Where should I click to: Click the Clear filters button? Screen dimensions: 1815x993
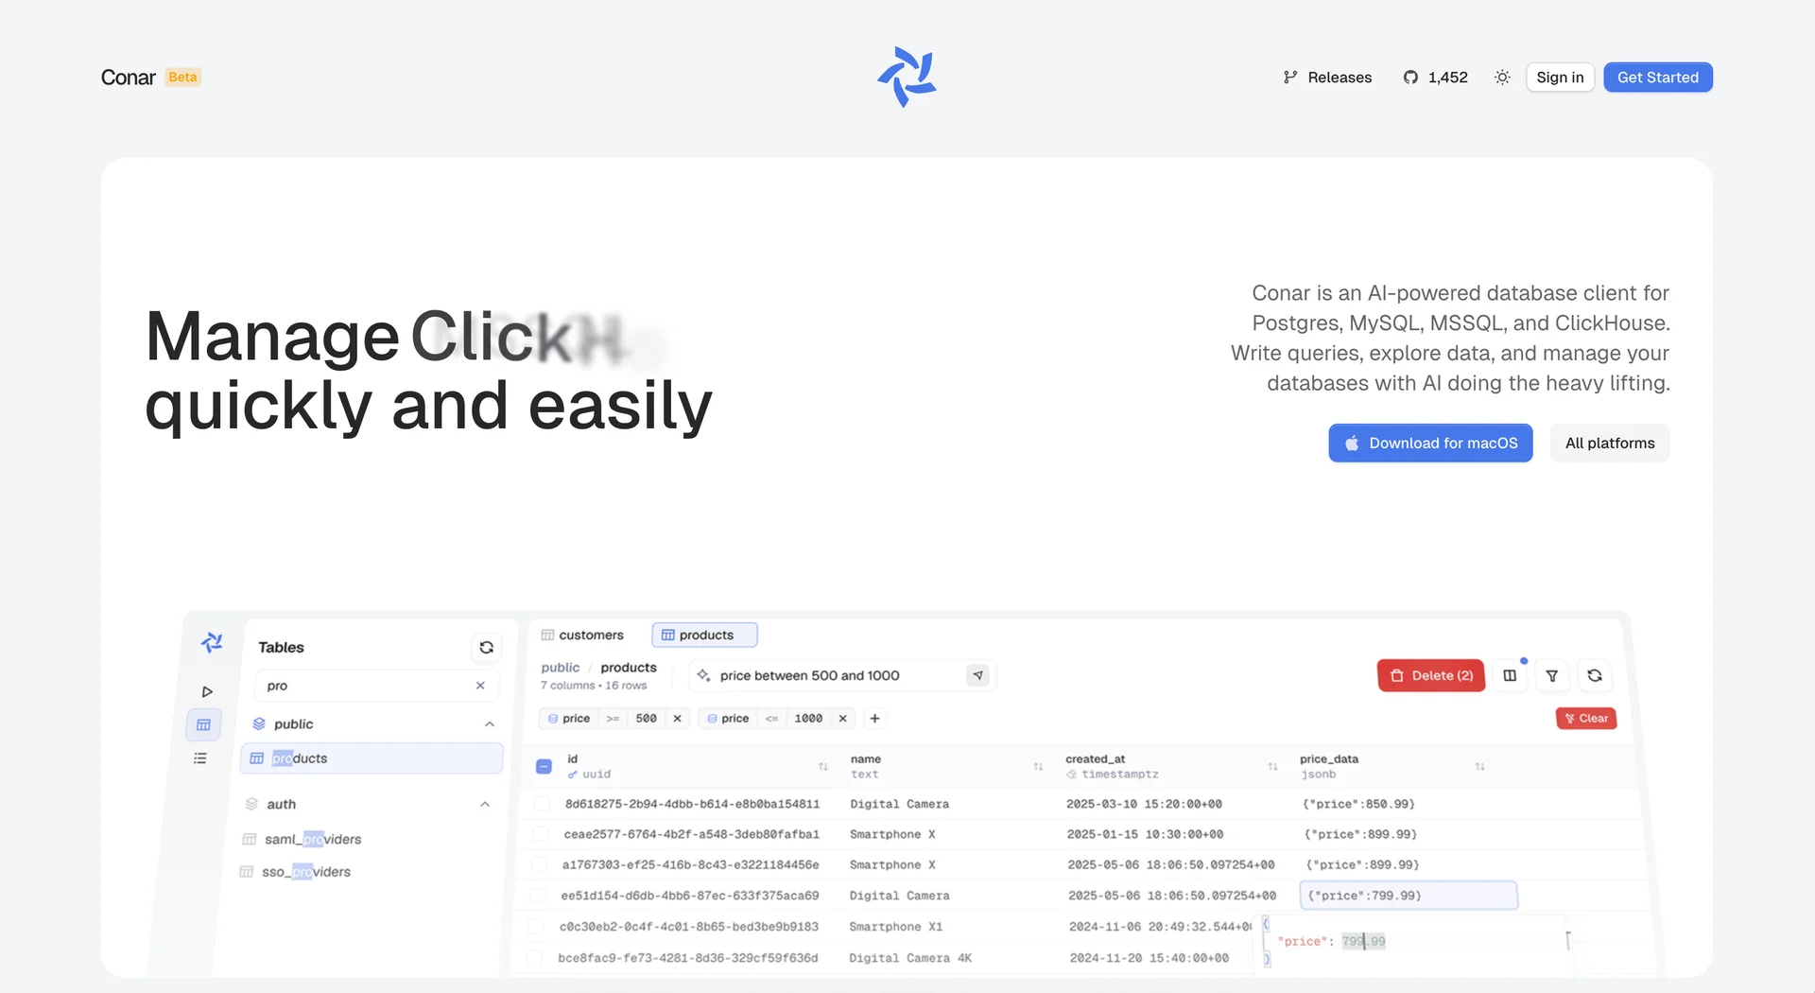pyautogui.click(x=1586, y=719)
